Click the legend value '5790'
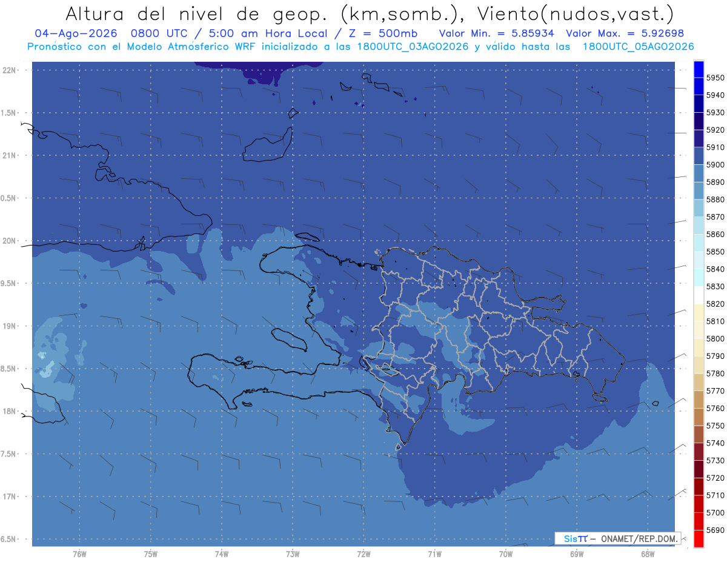This screenshot has height=562, width=727. pos(715,356)
